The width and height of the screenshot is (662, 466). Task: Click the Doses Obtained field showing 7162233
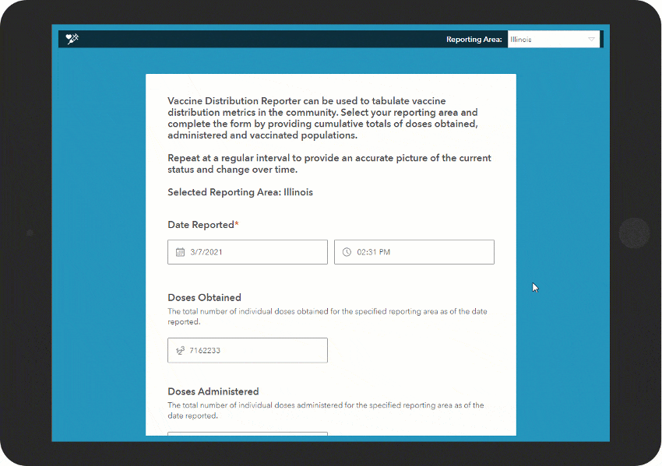248,350
